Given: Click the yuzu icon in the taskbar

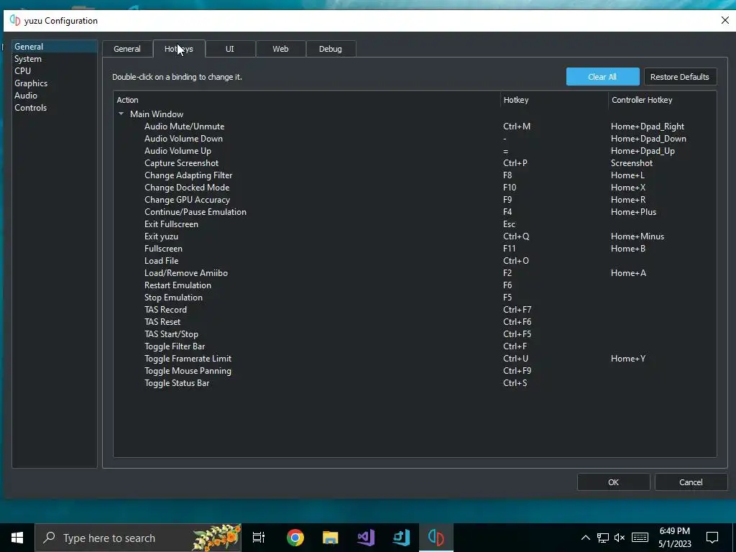Looking at the screenshot, I should tap(436, 538).
